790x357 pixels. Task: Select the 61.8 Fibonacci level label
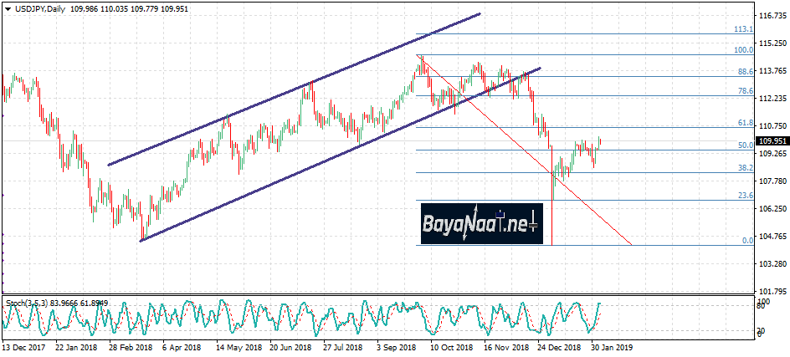pos(745,123)
